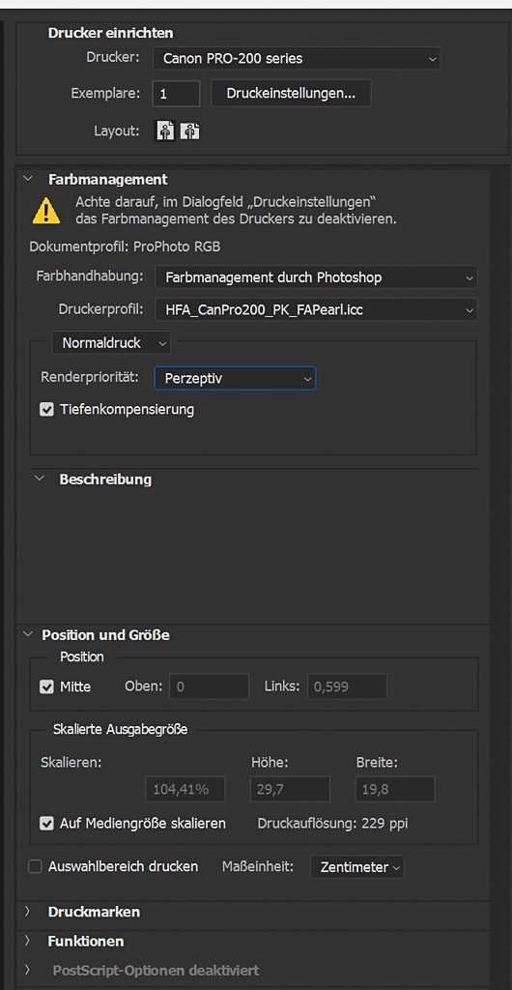Open the Druckerprofil dropdown
The width and height of the screenshot is (512, 990).
(x=316, y=310)
